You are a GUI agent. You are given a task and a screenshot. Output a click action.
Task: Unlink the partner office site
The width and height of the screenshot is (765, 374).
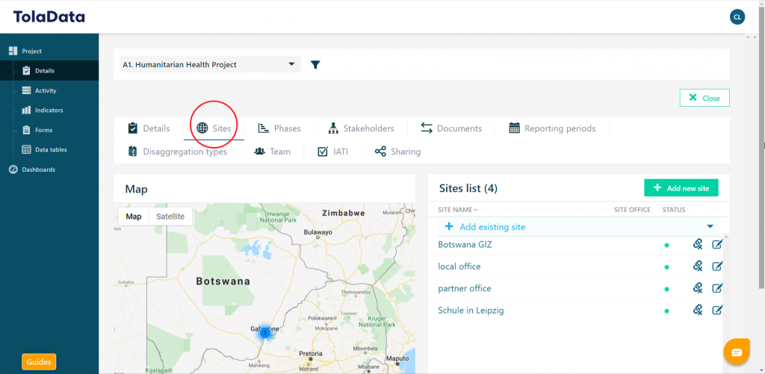coord(698,288)
